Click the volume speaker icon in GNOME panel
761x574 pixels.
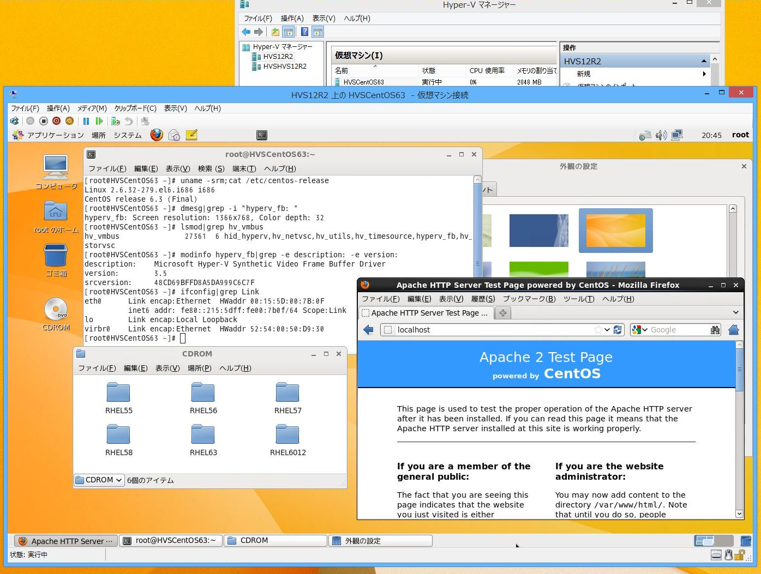click(x=661, y=135)
